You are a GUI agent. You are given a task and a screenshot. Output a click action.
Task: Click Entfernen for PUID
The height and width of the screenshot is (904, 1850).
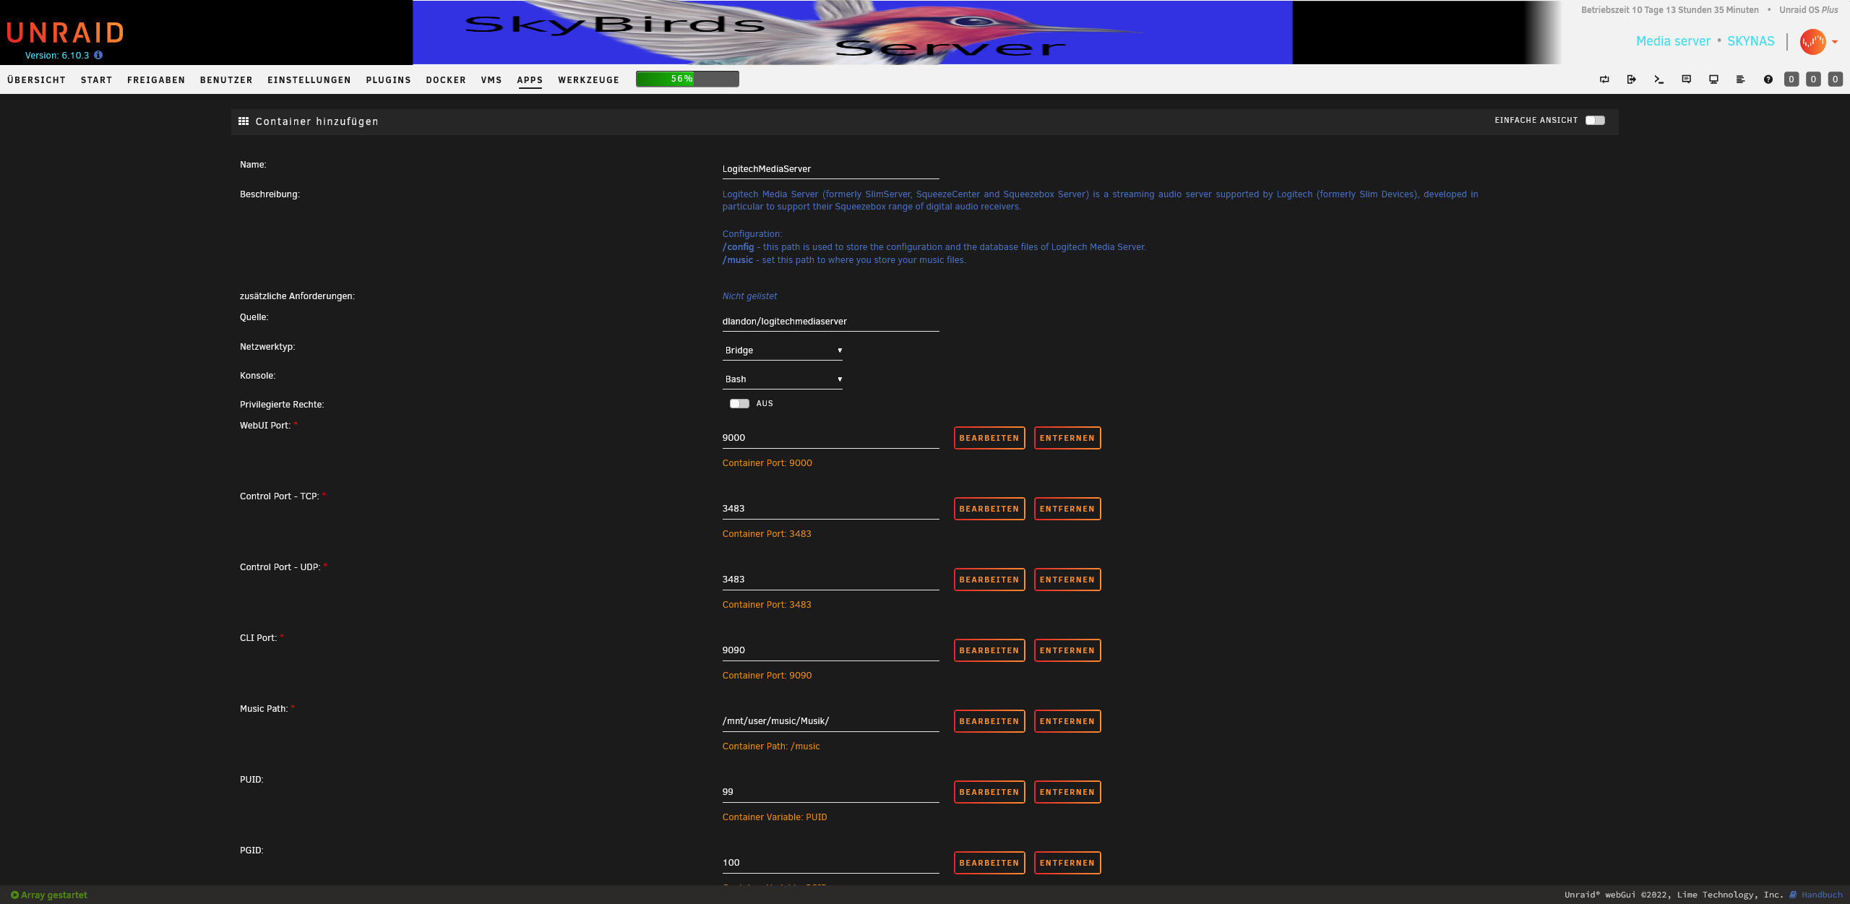(x=1067, y=792)
